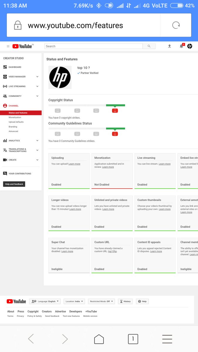Image resolution: width=198 pixels, height=352 pixels.
Task: Click the Your Contributions icon
Action: coord(5,173)
